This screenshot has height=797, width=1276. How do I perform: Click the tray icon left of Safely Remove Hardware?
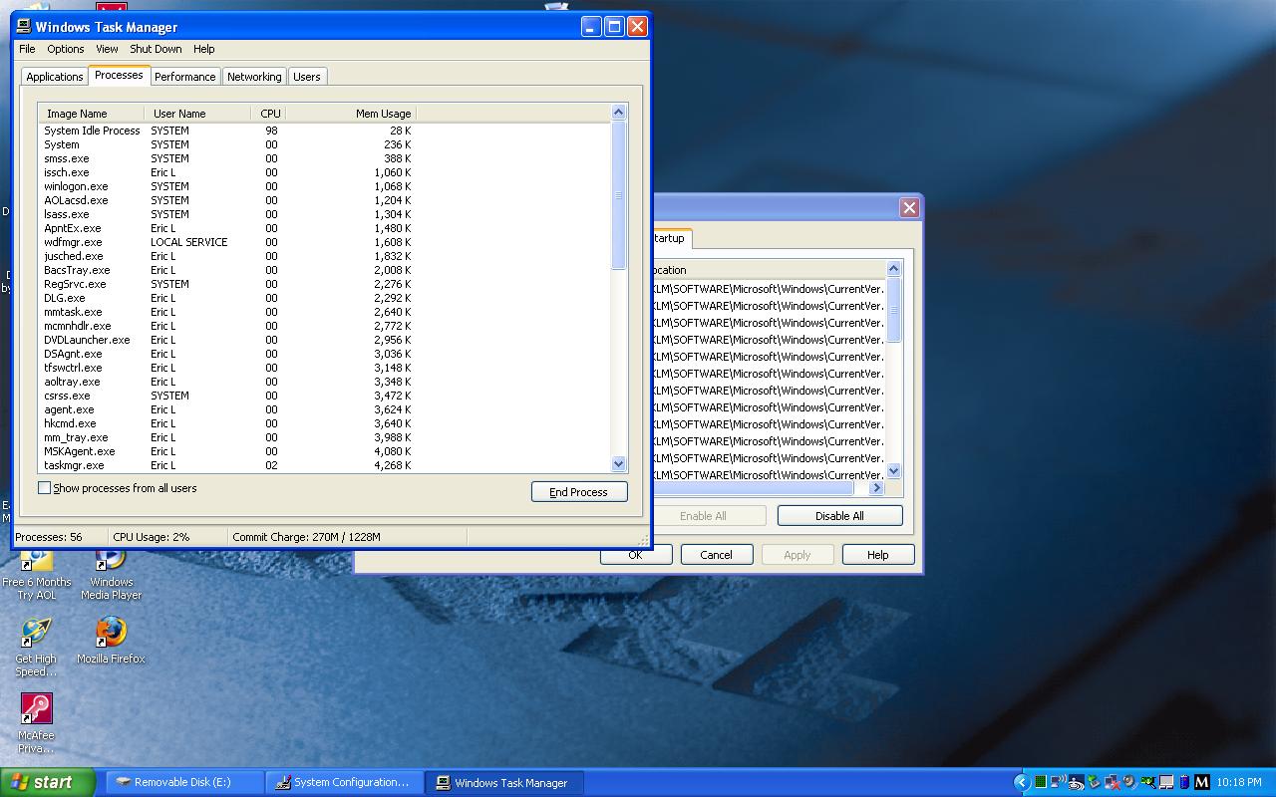pos(1077,782)
